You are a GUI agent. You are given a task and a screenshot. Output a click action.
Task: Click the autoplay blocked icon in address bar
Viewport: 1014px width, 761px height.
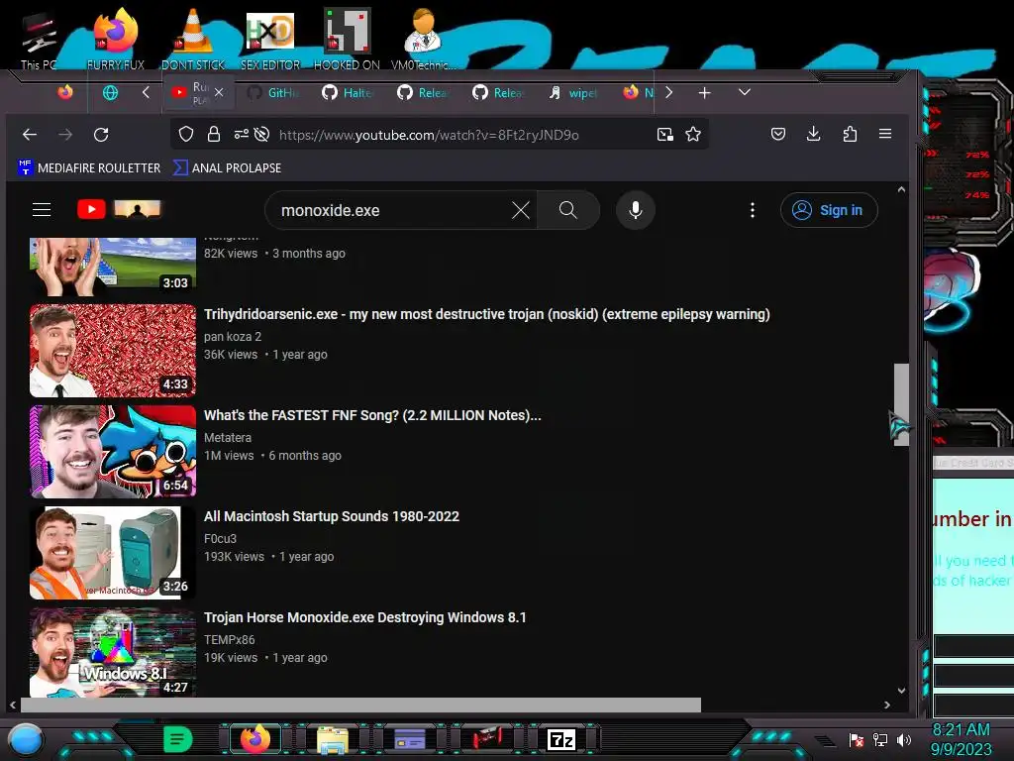tap(261, 135)
